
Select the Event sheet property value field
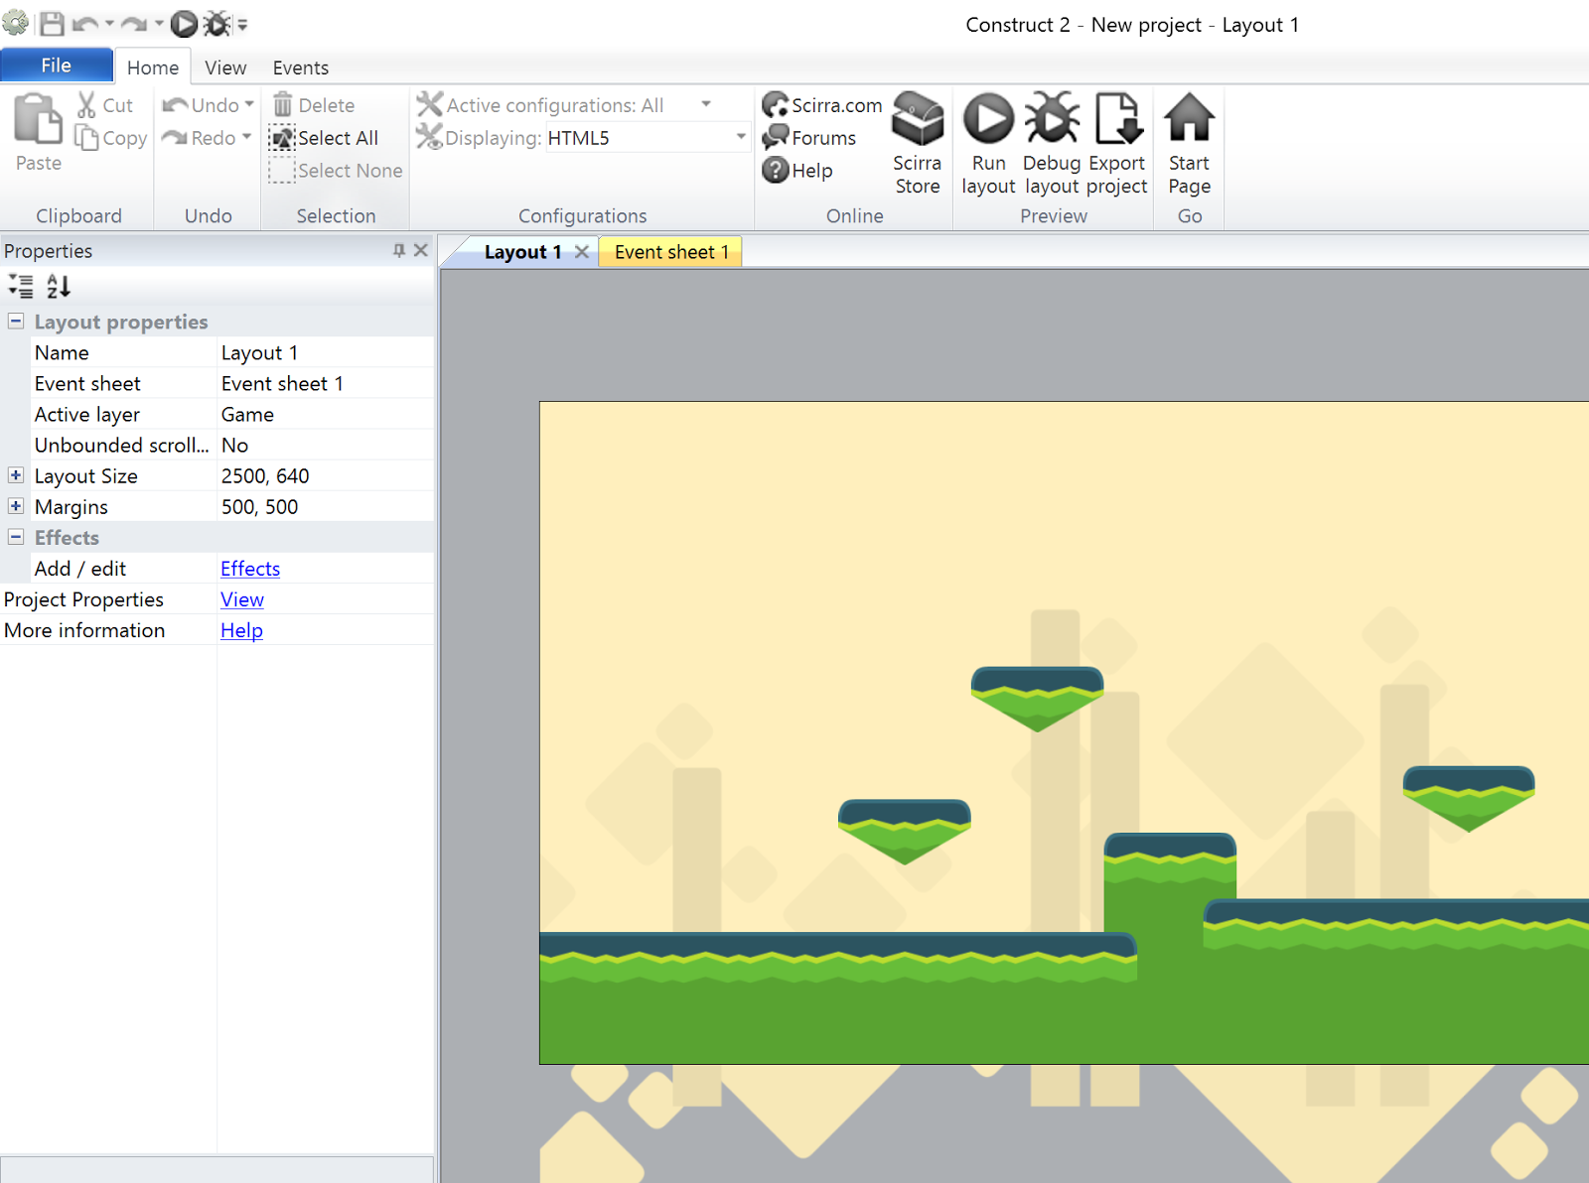point(326,383)
